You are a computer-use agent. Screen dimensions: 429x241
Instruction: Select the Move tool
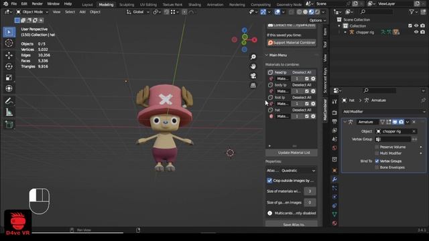tap(9, 56)
